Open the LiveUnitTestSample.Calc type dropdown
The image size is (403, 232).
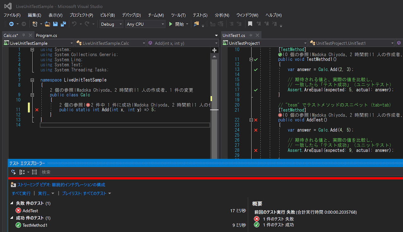(x=111, y=43)
